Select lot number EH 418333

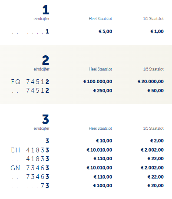(30, 150)
